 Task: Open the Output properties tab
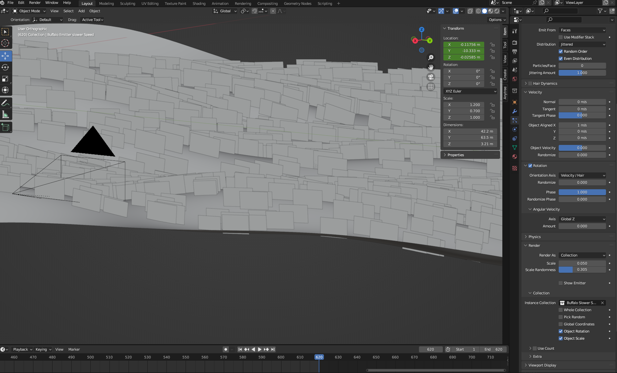515,52
